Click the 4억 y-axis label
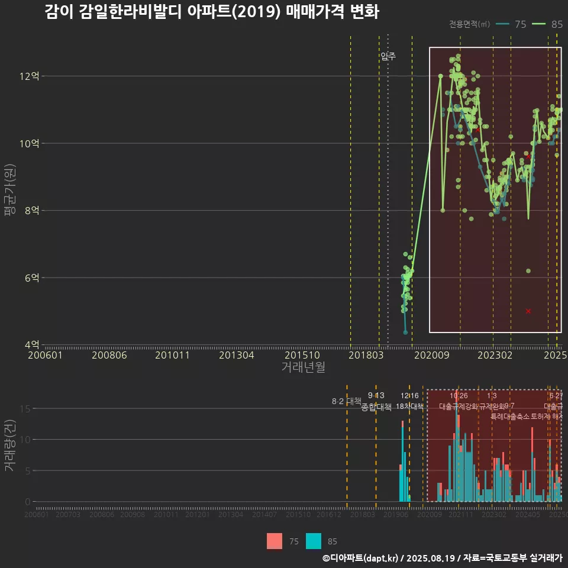Image resolution: width=568 pixels, height=568 pixels. 32,344
